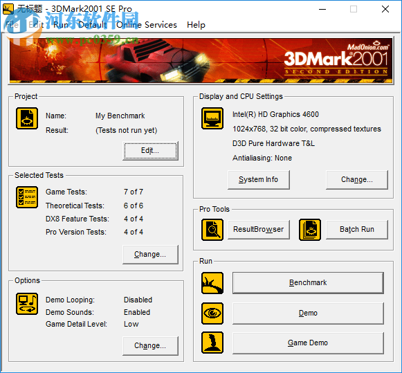Image resolution: width=402 pixels, height=373 pixels.
Task: Open the Default menu
Action: [93, 25]
